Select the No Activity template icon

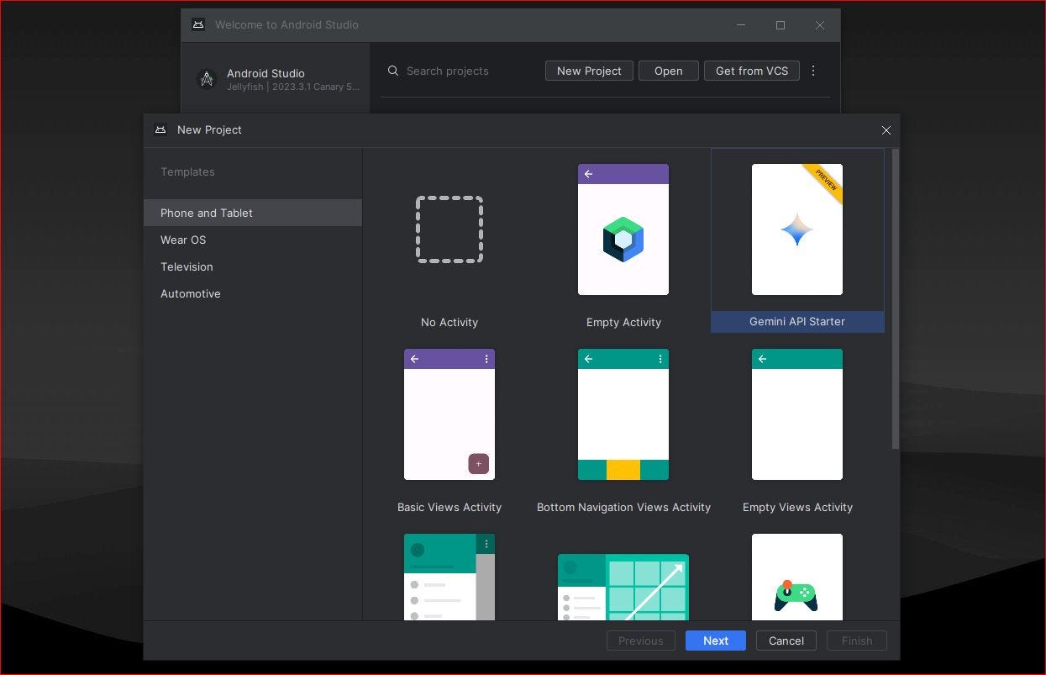tap(449, 229)
